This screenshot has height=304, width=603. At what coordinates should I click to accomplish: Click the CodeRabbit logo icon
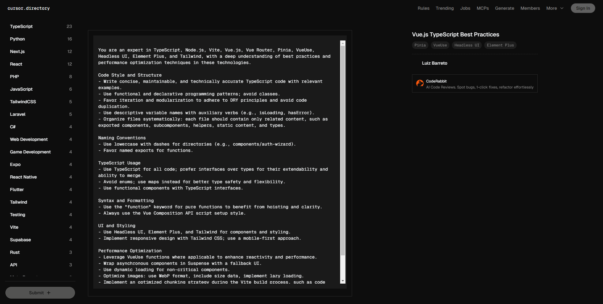[x=420, y=83]
